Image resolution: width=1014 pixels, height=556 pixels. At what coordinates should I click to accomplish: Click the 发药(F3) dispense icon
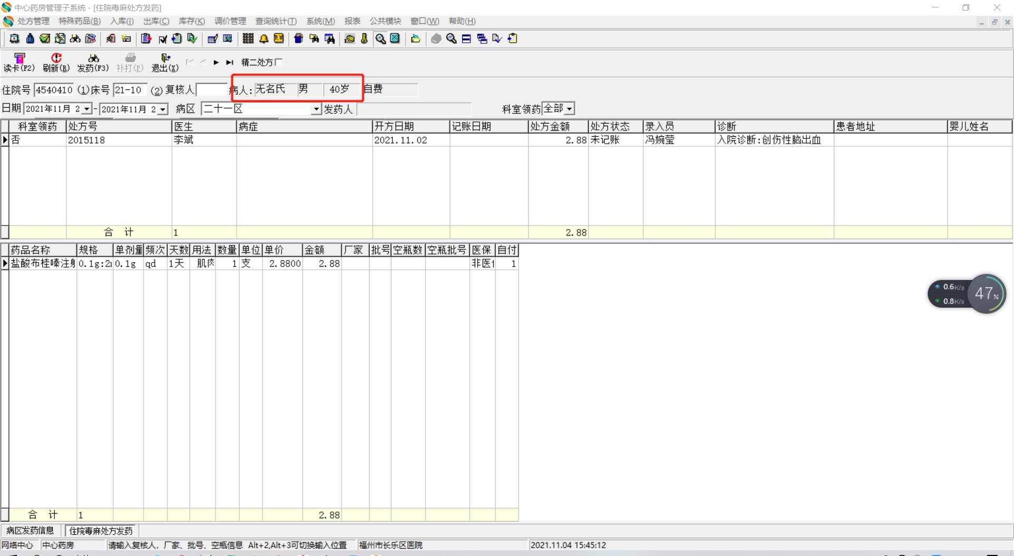93,58
